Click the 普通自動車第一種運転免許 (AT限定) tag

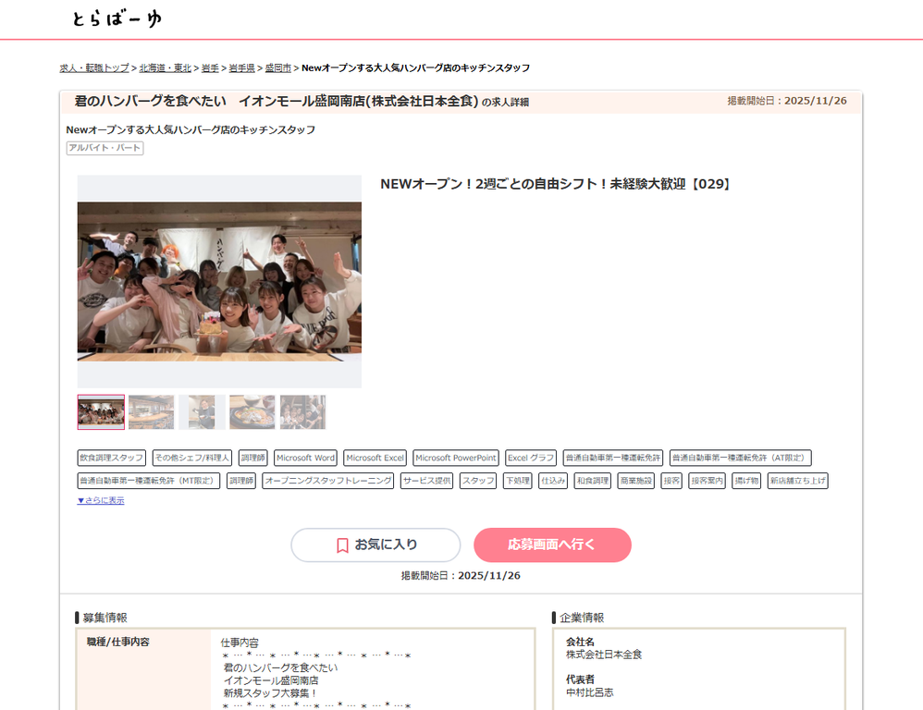(x=741, y=458)
